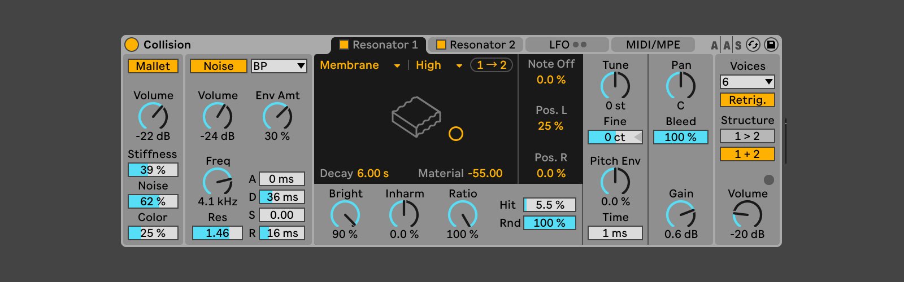Click the Release 16 ms field
The image size is (904, 282).
(282, 233)
